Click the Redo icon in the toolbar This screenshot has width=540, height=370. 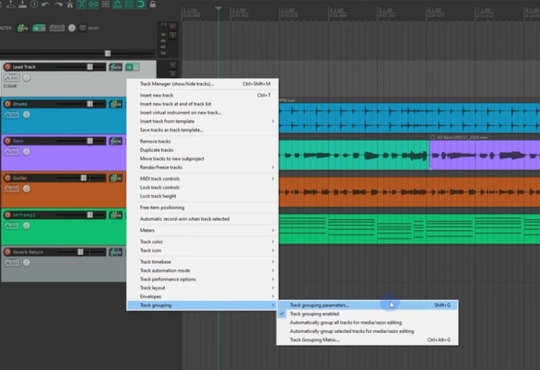pyautogui.click(x=57, y=4)
